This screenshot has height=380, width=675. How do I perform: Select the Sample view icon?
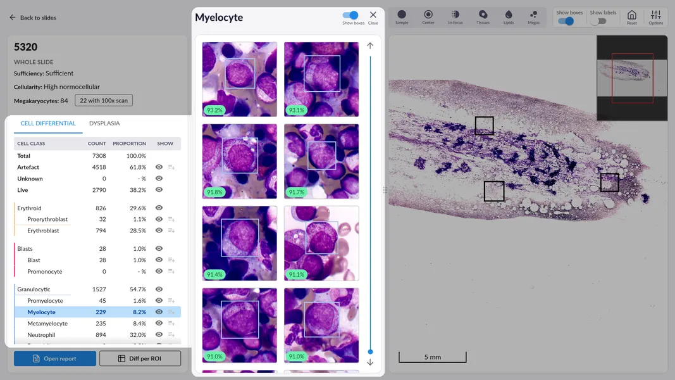402,15
